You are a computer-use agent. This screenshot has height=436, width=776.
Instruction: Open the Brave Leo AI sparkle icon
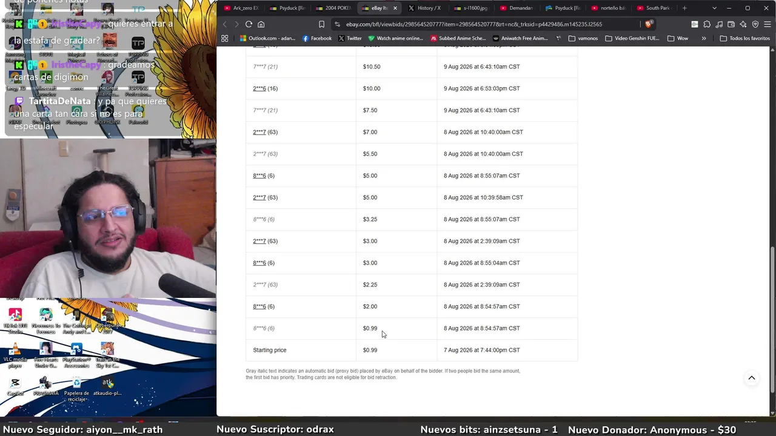[743, 24]
